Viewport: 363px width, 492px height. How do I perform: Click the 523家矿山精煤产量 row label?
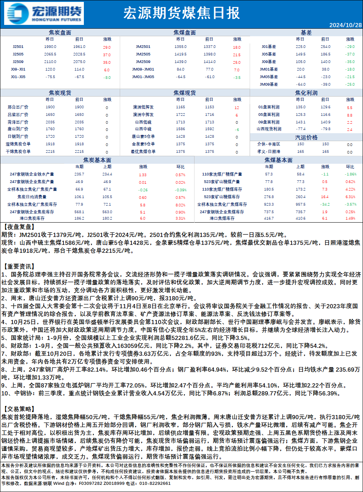click(222, 182)
